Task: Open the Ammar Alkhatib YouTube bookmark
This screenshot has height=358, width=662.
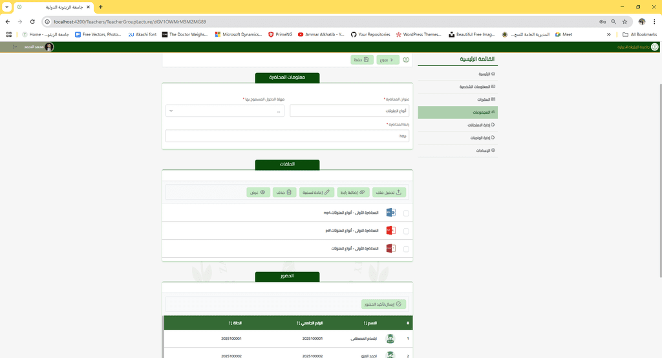Action: click(321, 35)
